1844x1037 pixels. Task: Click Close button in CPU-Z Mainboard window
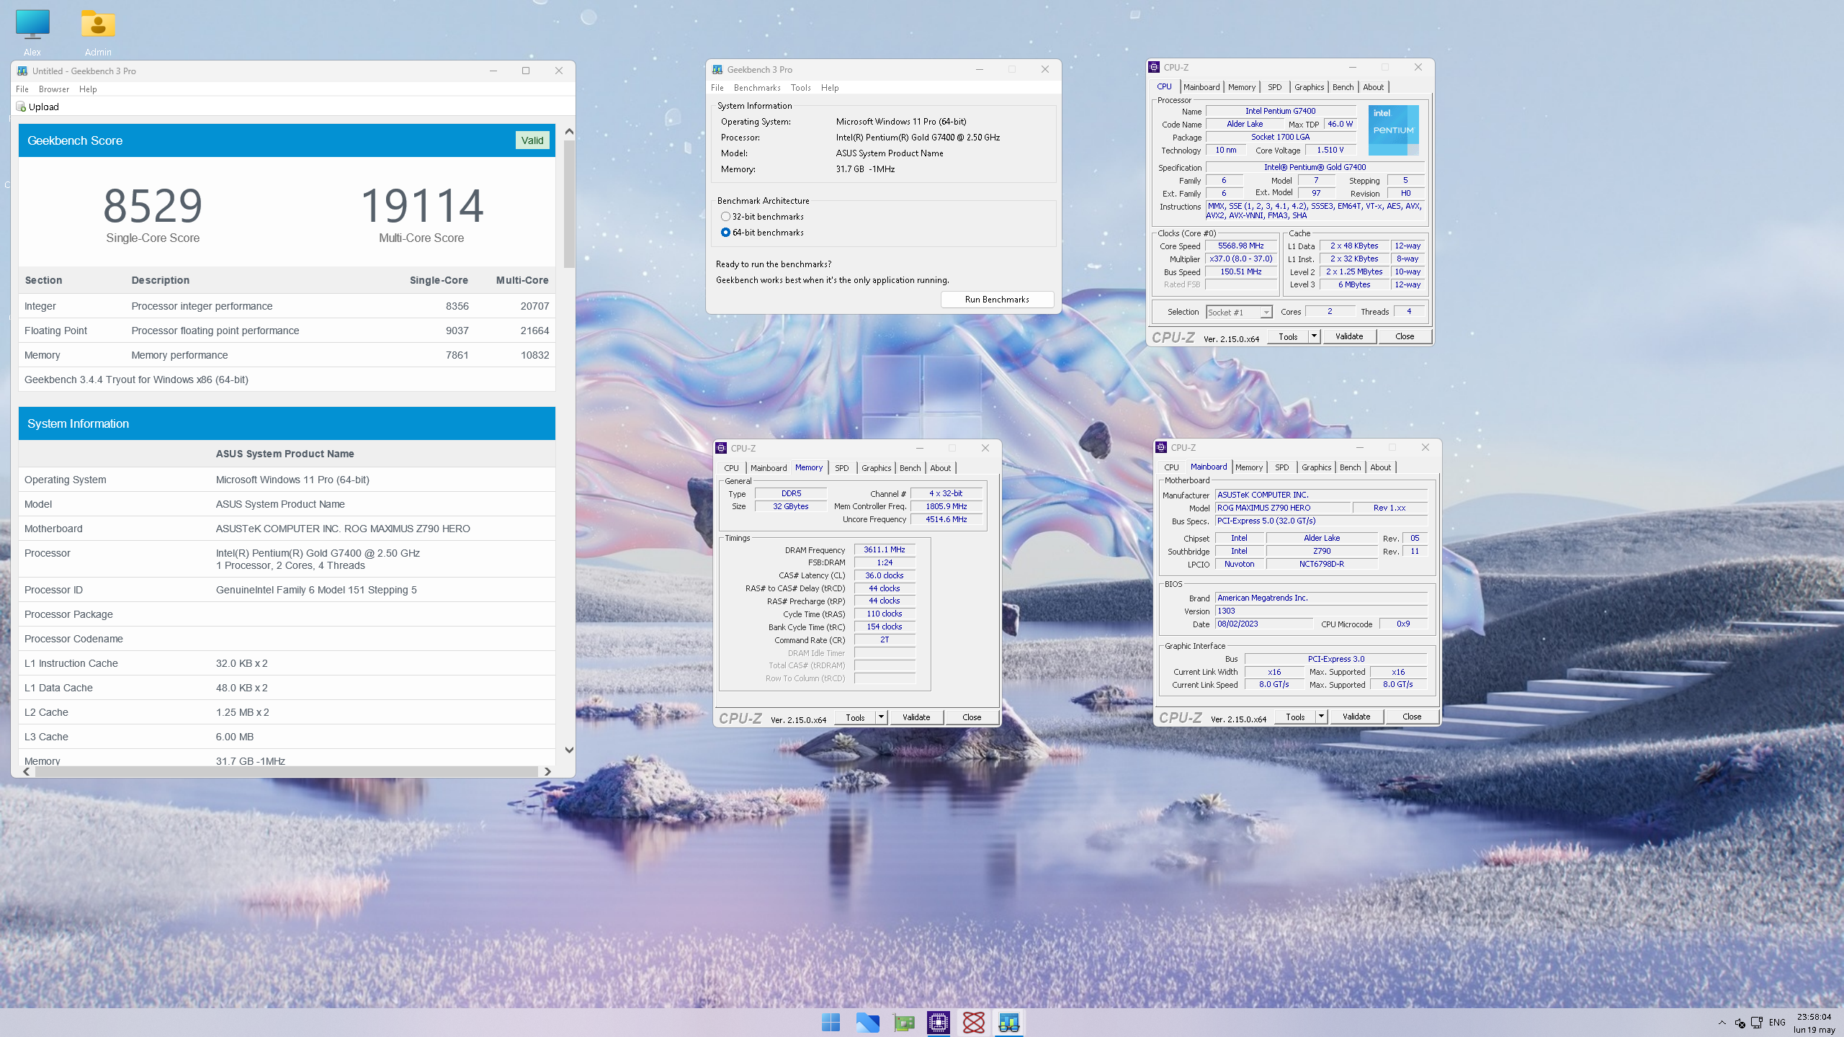pyautogui.click(x=1412, y=717)
